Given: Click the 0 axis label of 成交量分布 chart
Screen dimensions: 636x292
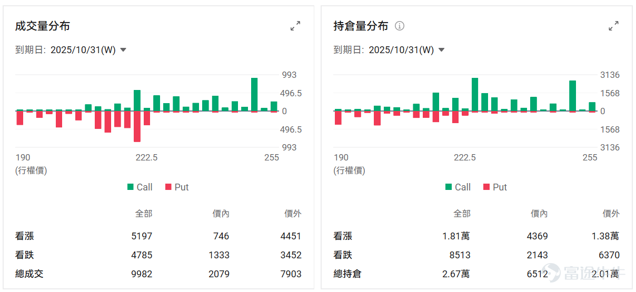Looking at the screenshot, I should 284,112.
